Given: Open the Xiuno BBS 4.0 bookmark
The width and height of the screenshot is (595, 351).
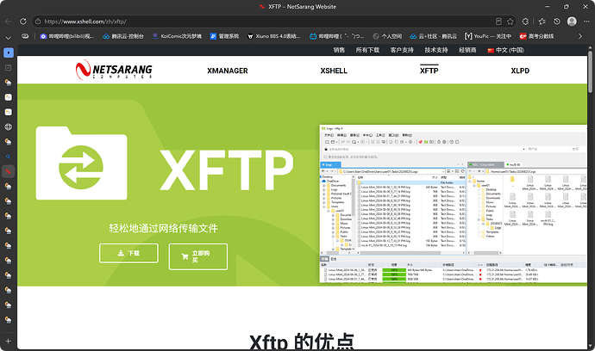Looking at the screenshot, I should coord(273,36).
